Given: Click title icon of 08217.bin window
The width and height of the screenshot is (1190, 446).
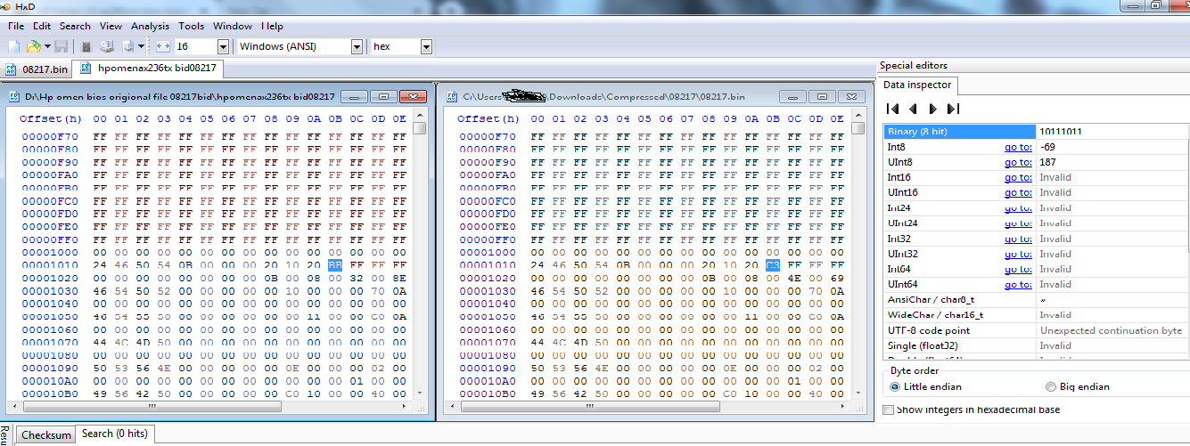Looking at the screenshot, I should click(453, 96).
